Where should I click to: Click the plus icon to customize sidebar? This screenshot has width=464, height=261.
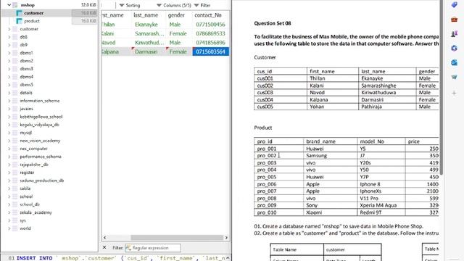pyautogui.click(x=455, y=94)
